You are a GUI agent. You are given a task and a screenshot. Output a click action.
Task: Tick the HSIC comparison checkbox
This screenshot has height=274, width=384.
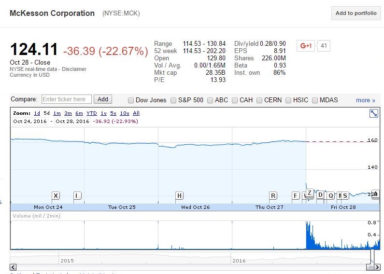288,100
